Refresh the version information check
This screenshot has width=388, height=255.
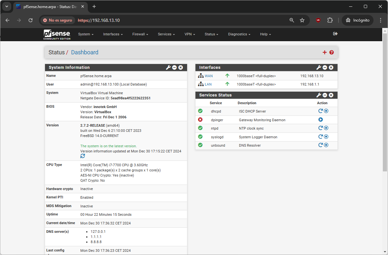point(83,156)
